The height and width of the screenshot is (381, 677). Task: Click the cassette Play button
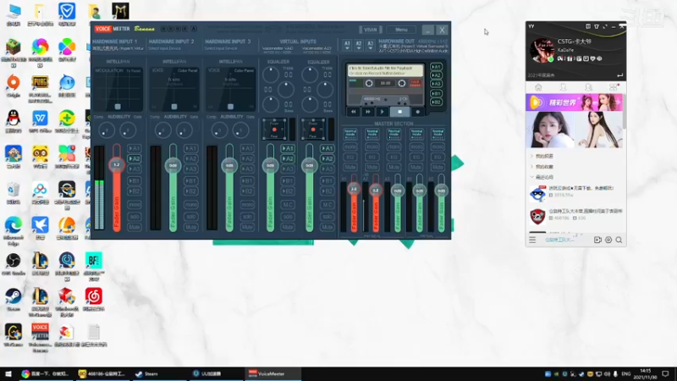pyautogui.click(x=383, y=112)
